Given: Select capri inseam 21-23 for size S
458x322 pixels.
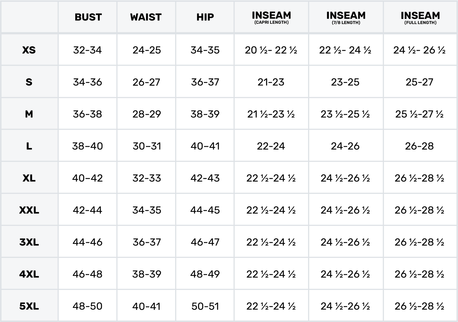Looking at the screenshot, I should pyautogui.click(x=271, y=82).
